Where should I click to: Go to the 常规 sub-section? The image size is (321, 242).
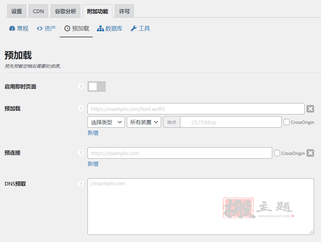(x=19, y=29)
